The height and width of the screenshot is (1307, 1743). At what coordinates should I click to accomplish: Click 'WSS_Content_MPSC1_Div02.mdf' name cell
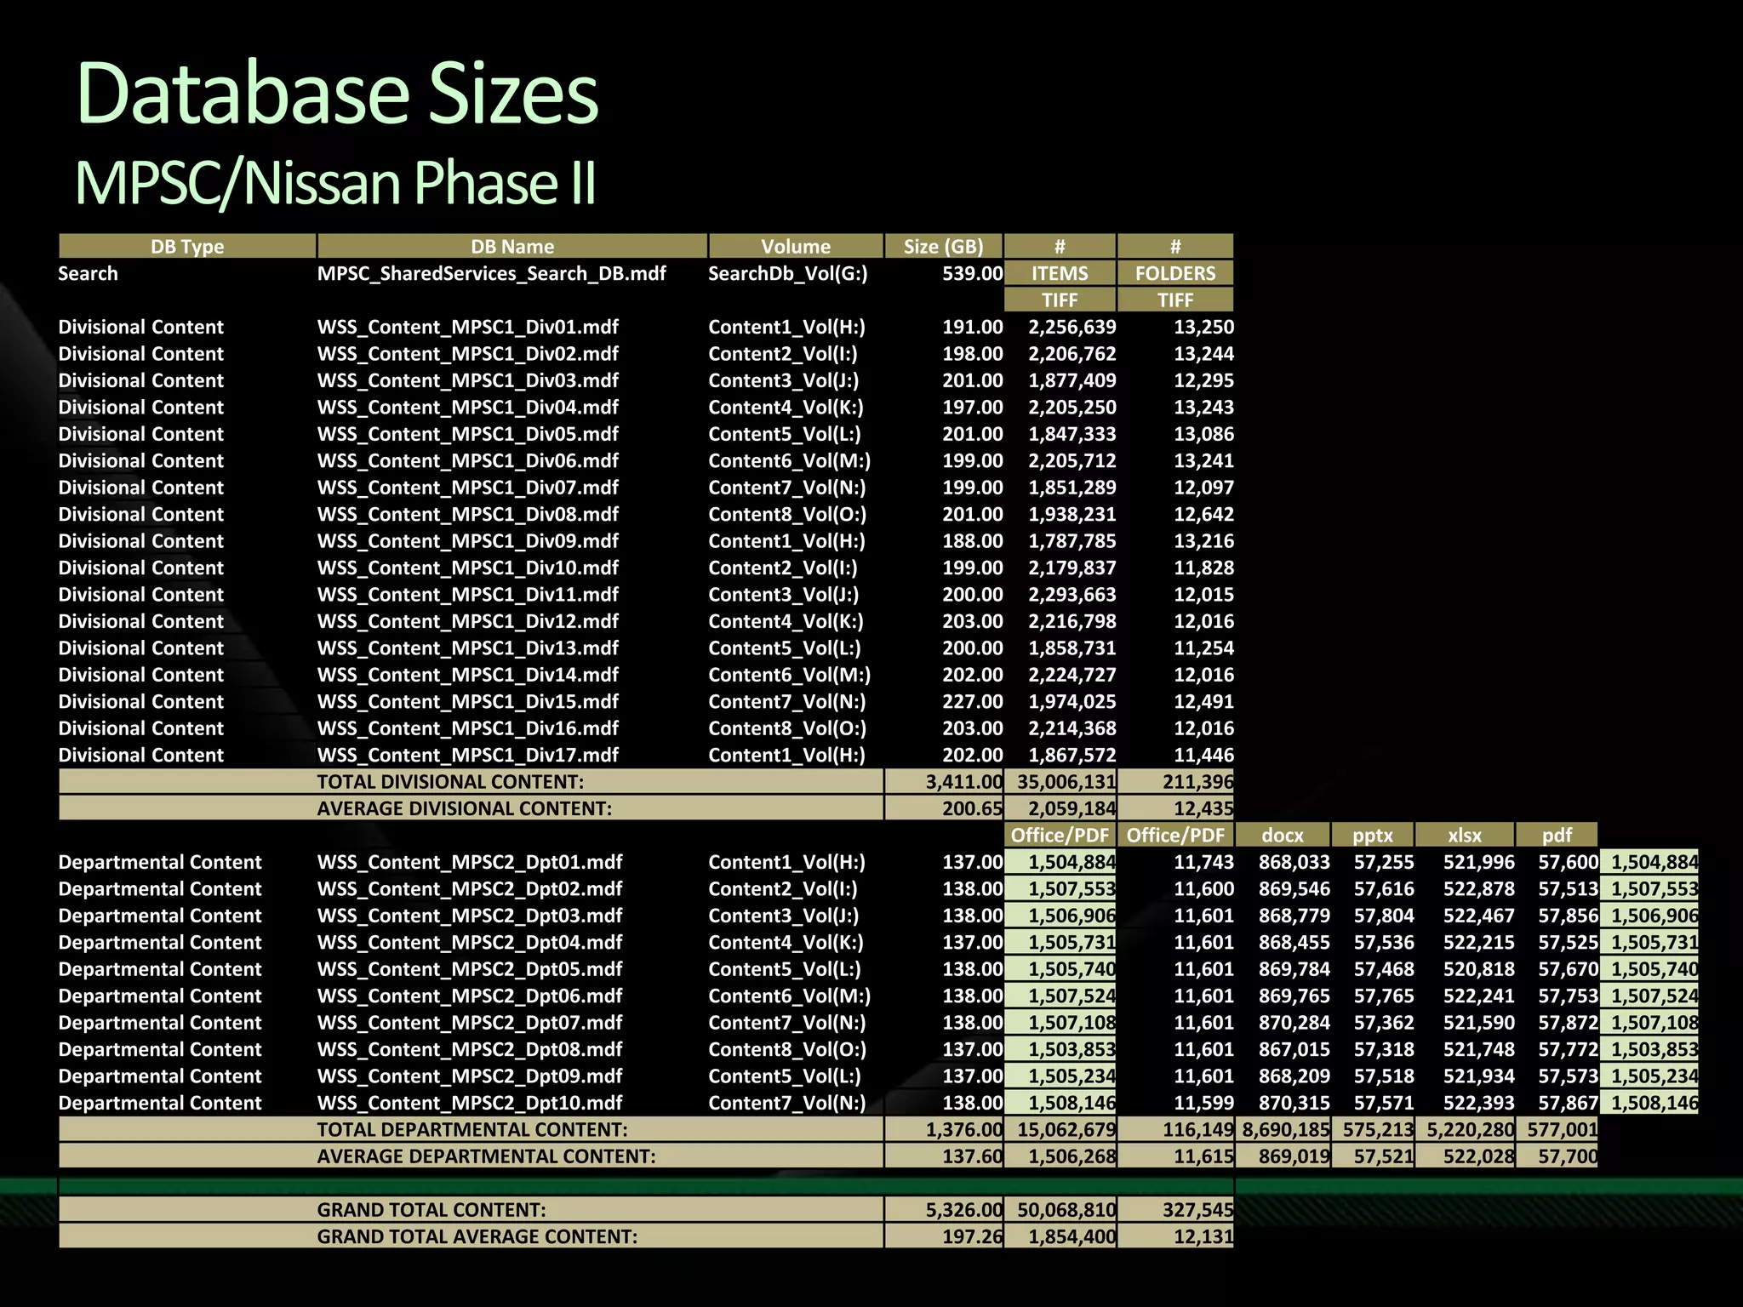coord(468,353)
